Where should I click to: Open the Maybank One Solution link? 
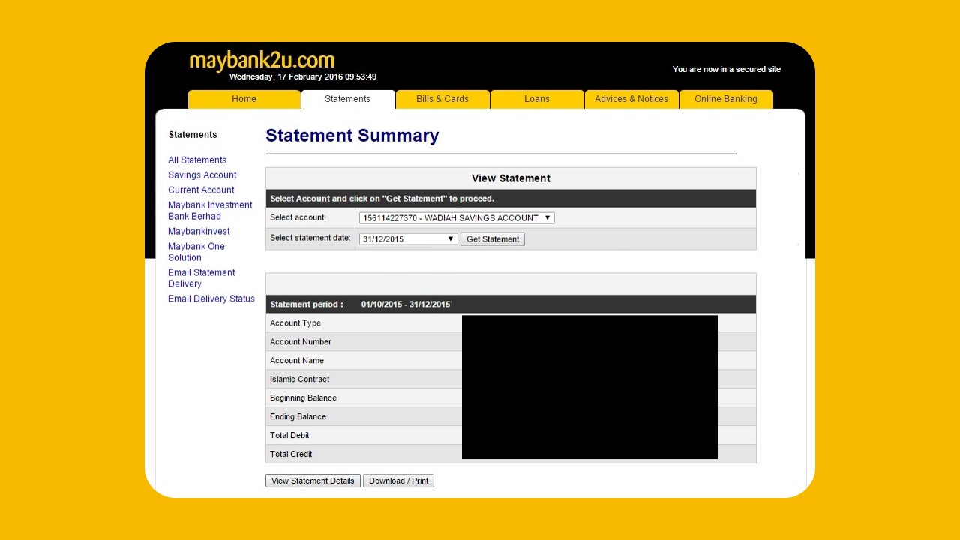196,252
